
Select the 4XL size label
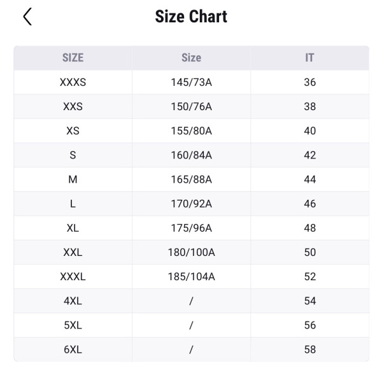tap(73, 301)
